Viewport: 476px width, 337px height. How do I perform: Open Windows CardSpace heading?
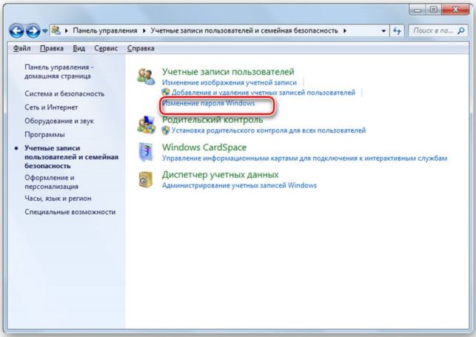(x=204, y=147)
